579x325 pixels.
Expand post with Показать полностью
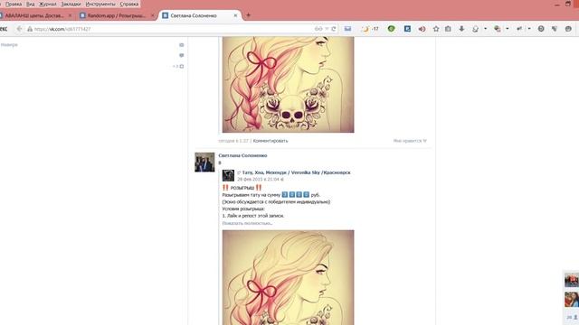pos(247,223)
